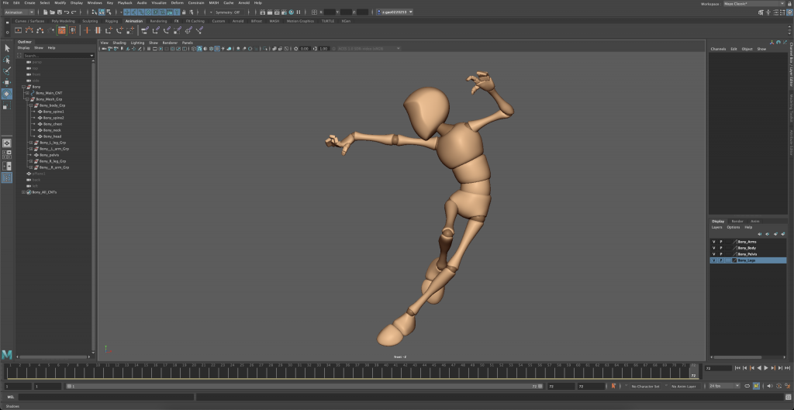Click the Bony_Legs layer color swatch

pyautogui.click(x=734, y=260)
